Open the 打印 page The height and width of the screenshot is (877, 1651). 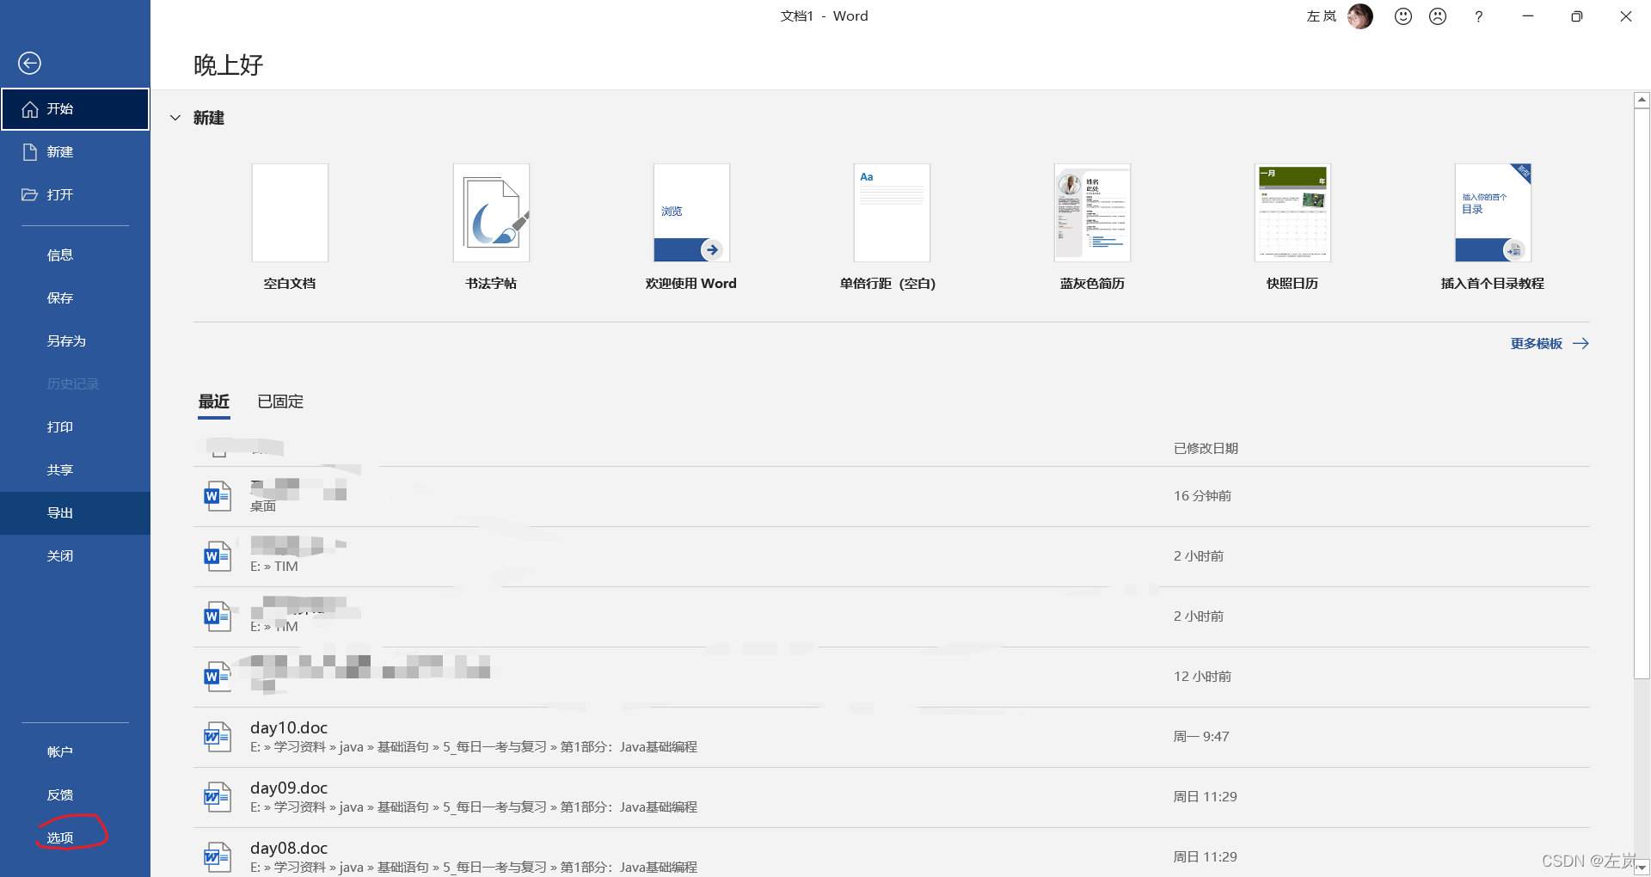click(x=75, y=427)
